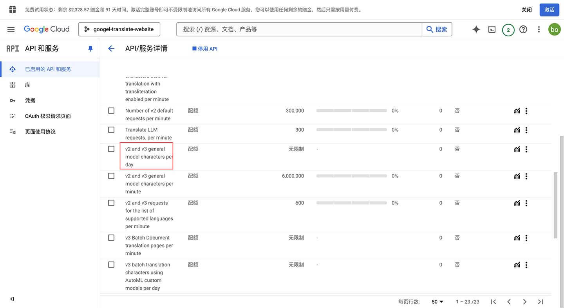564x308 pixels.
Task: Activate Cloud Shell terminal icon
Action: click(x=492, y=29)
